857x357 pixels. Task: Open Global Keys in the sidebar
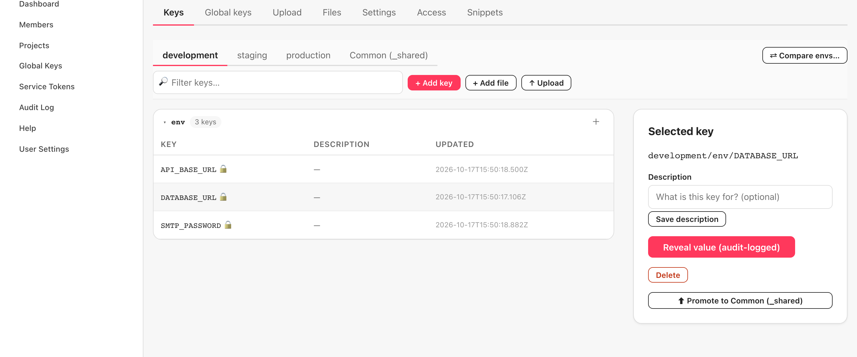(x=40, y=66)
